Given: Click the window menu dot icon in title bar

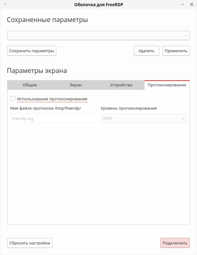Looking at the screenshot, I should click(5, 4).
